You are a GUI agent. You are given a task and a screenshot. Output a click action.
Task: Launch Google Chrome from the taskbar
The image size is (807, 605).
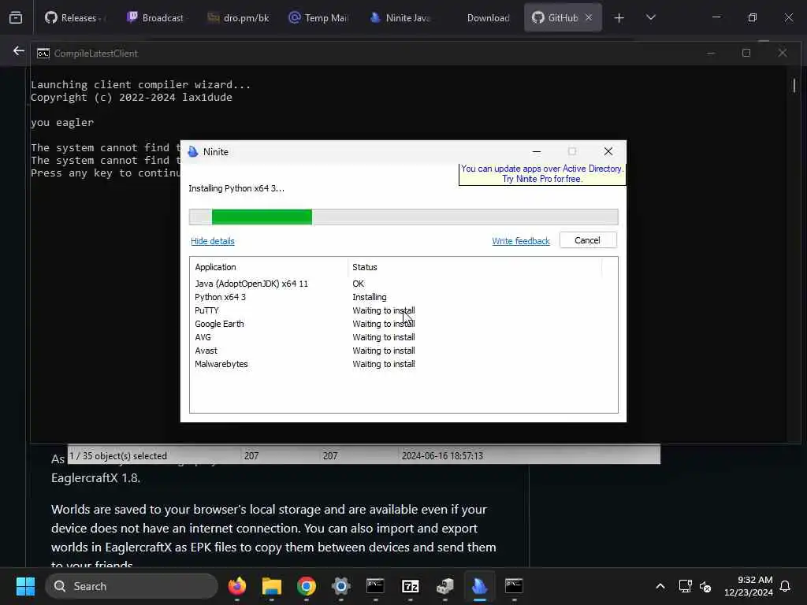(x=307, y=586)
